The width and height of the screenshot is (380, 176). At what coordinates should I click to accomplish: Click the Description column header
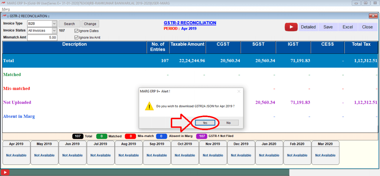[x=74, y=48]
